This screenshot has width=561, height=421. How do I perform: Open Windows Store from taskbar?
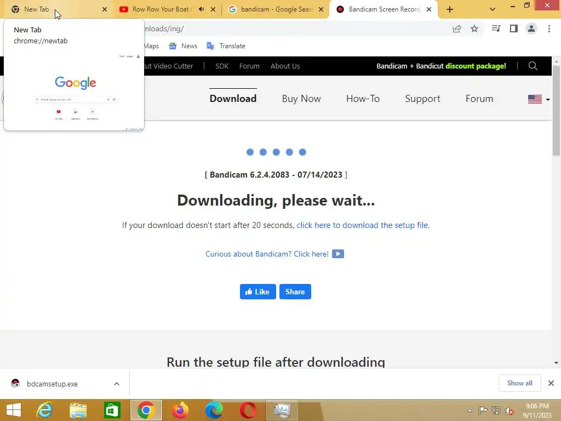pos(112,410)
